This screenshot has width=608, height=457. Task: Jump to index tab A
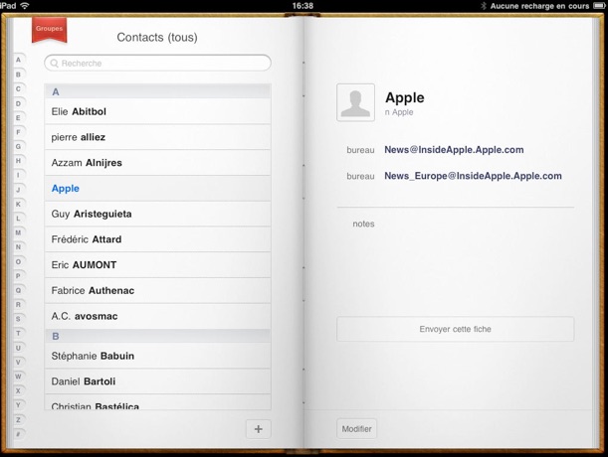[18, 60]
